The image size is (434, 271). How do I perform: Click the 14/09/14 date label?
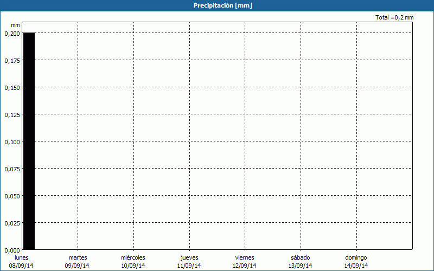coord(356,266)
